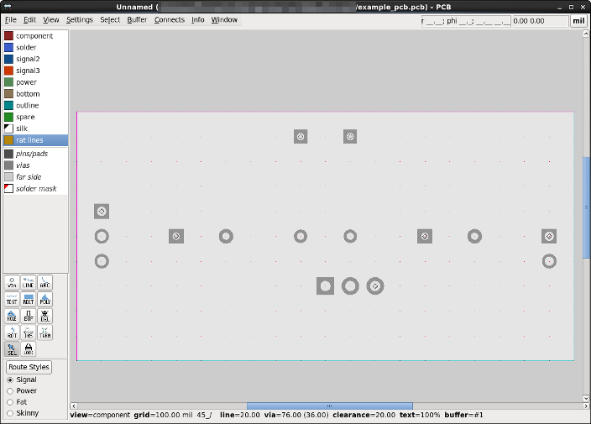
Task: Select the SEL arrow selection tool
Action: pyautogui.click(x=12, y=349)
